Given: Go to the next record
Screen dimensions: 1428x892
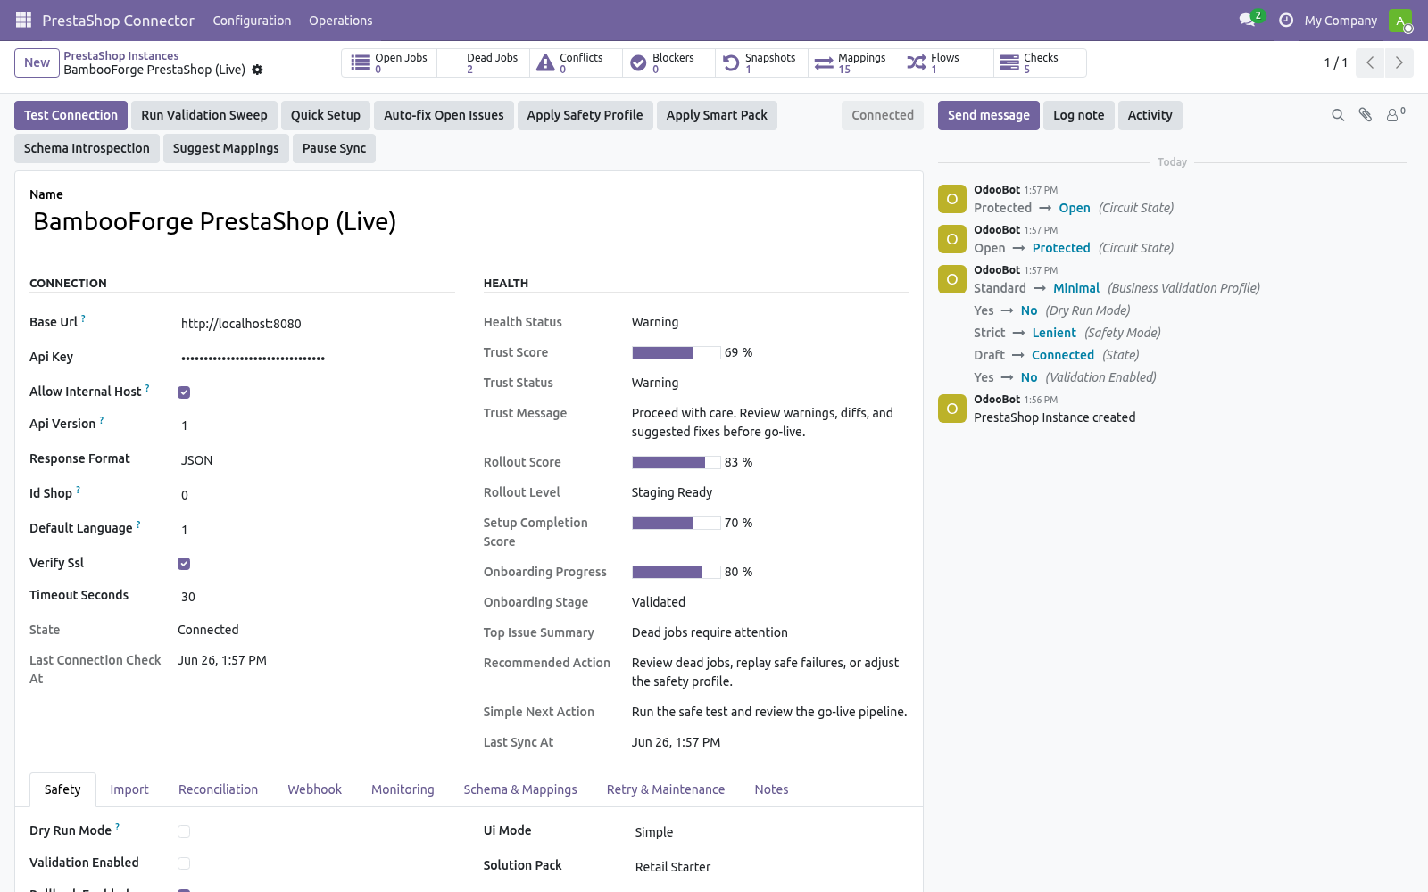Looking at the screenshot, I should (1399, 62).
